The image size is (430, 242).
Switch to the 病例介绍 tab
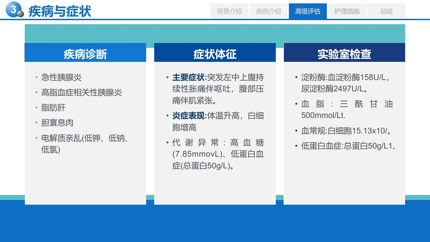(268, 11)
